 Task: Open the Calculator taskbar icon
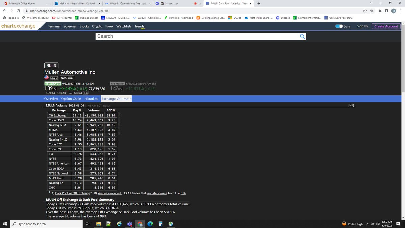[x=161, y=224]
